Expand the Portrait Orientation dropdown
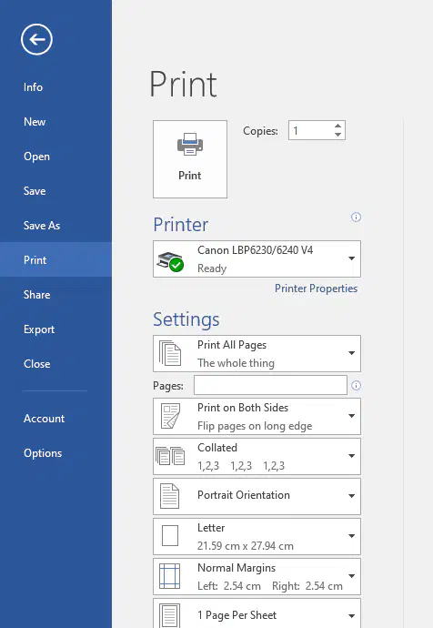 pos(257,496)
